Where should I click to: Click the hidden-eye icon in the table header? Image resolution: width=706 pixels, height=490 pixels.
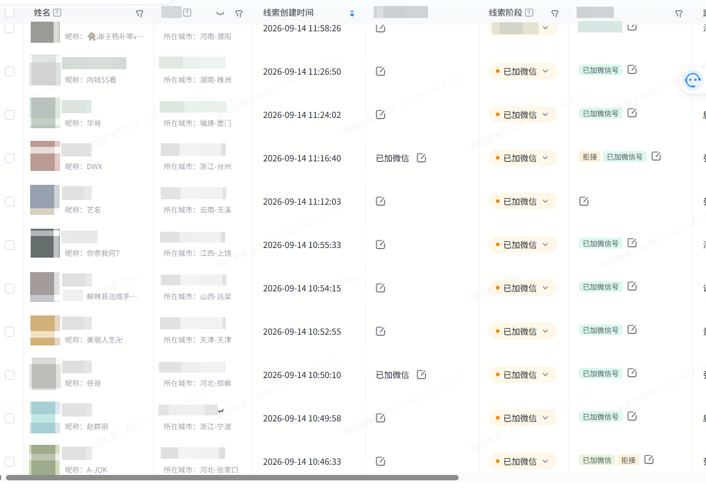click(220, 14)
